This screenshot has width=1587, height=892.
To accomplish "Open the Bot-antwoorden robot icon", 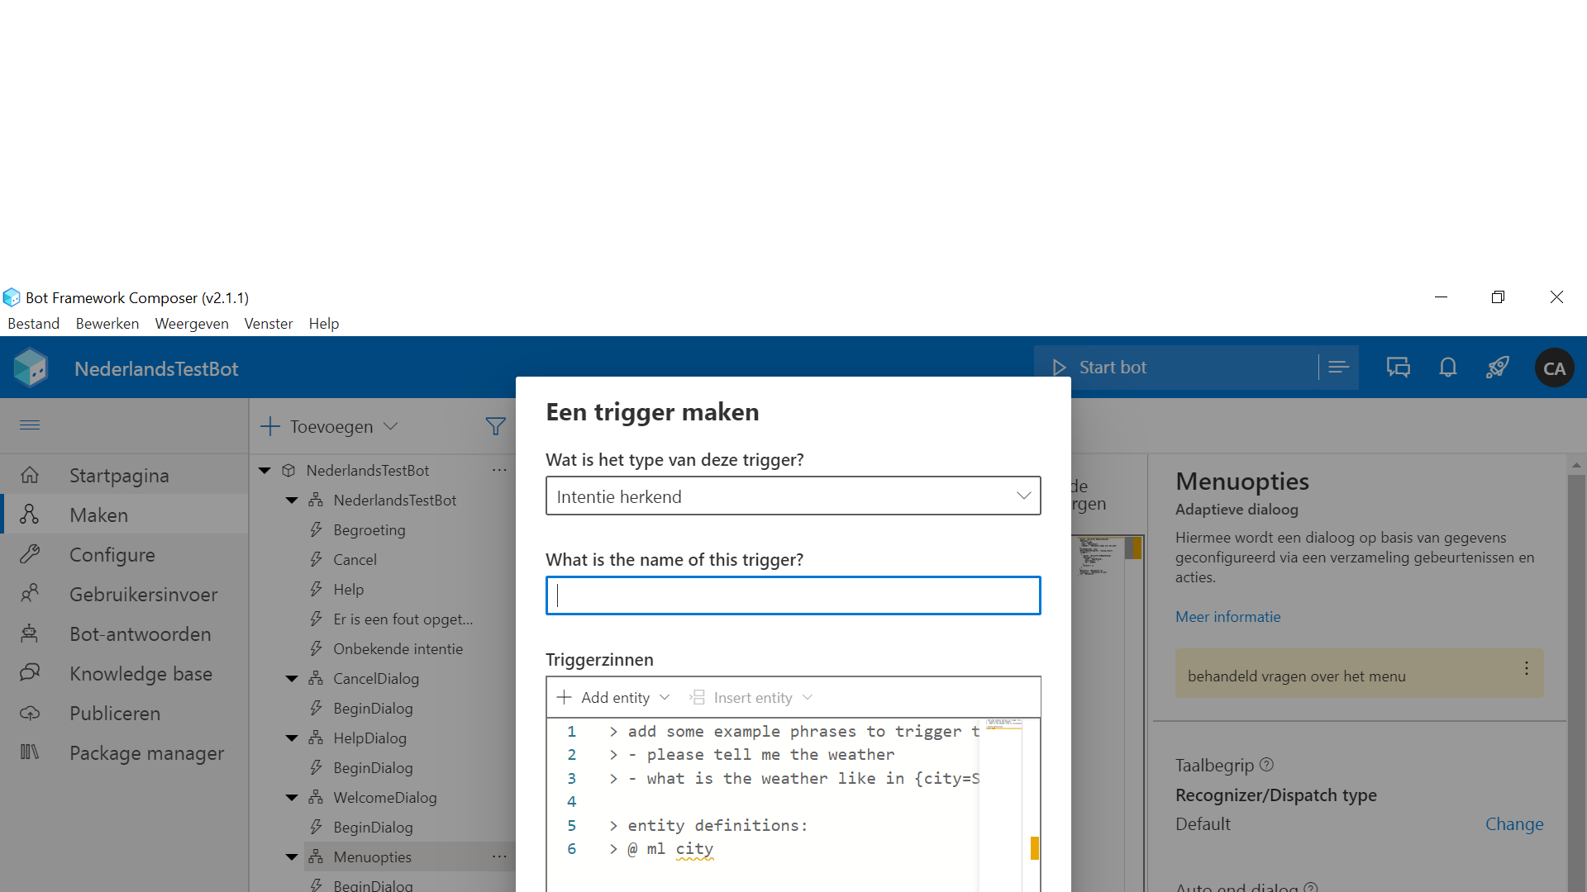I will tap(30, 633).
